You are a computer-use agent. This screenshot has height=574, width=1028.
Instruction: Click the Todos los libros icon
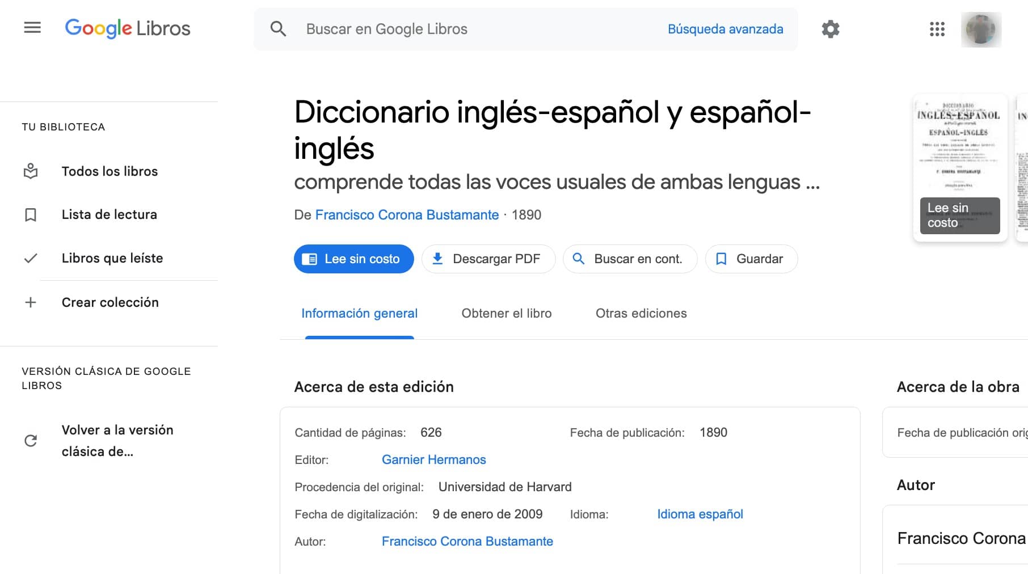(x=31, y=171)
